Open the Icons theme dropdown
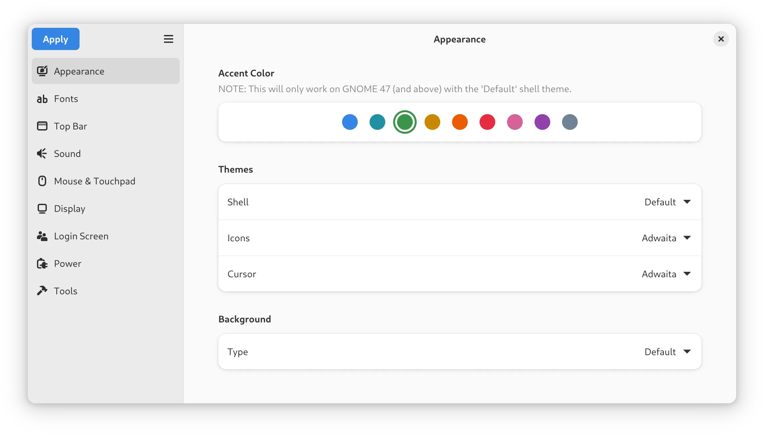 pyautogui.click(x=666, y=238)
